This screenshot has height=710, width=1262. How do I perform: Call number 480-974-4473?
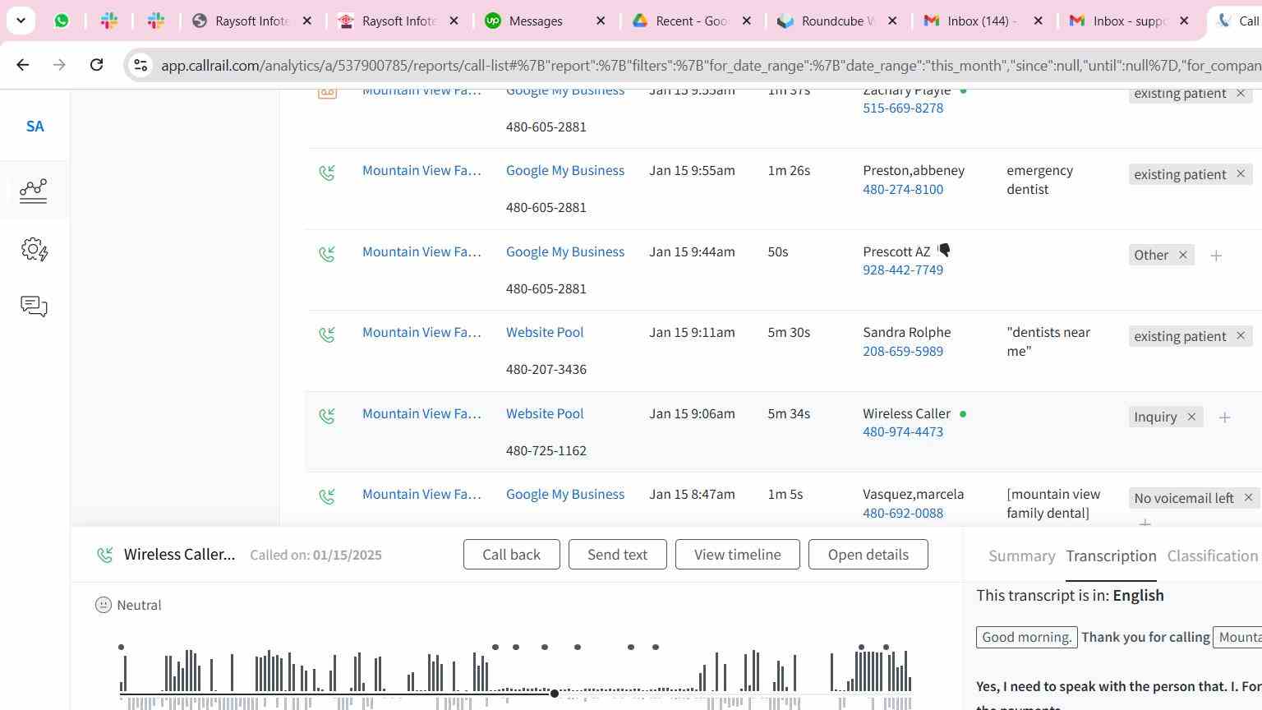tap(903, 431)
